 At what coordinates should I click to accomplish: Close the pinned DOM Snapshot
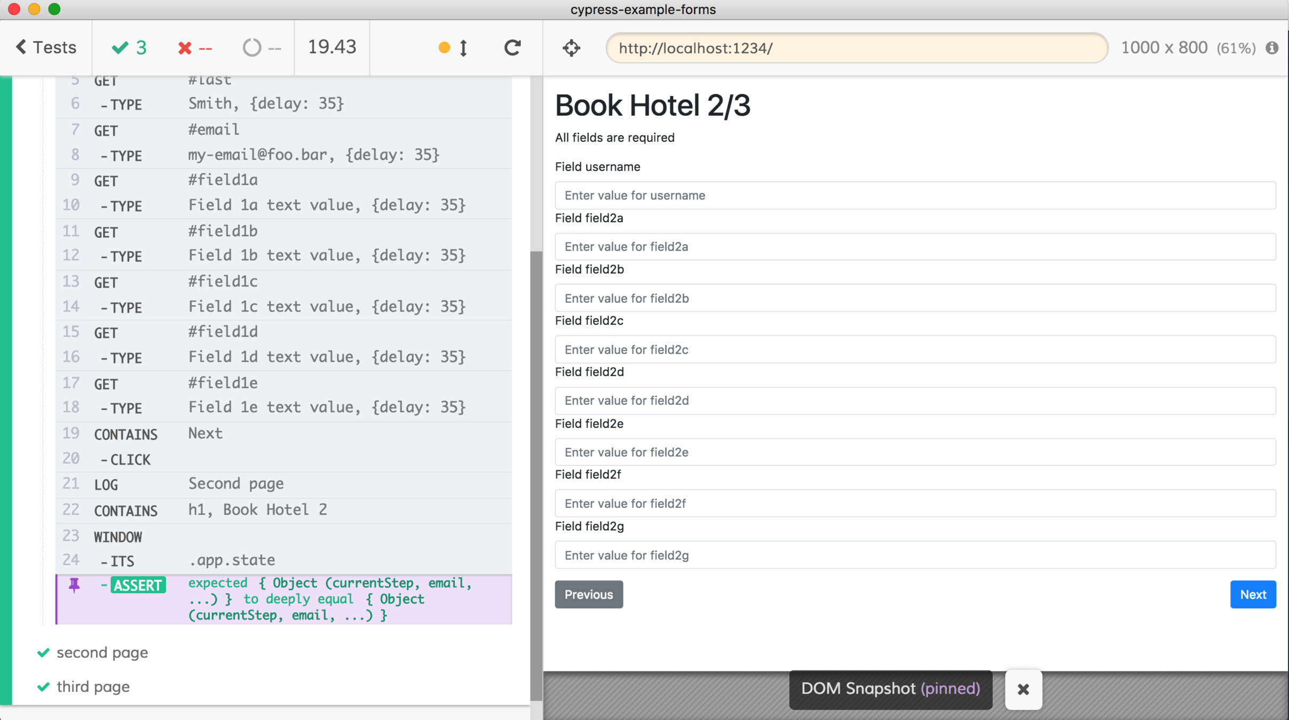[x=1023, y=689]
